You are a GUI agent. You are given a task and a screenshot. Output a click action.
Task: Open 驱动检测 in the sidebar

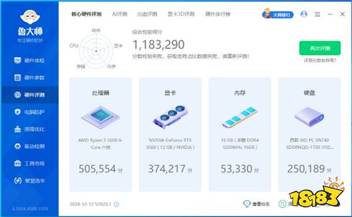pyautogui.click(x=29, y=146)
